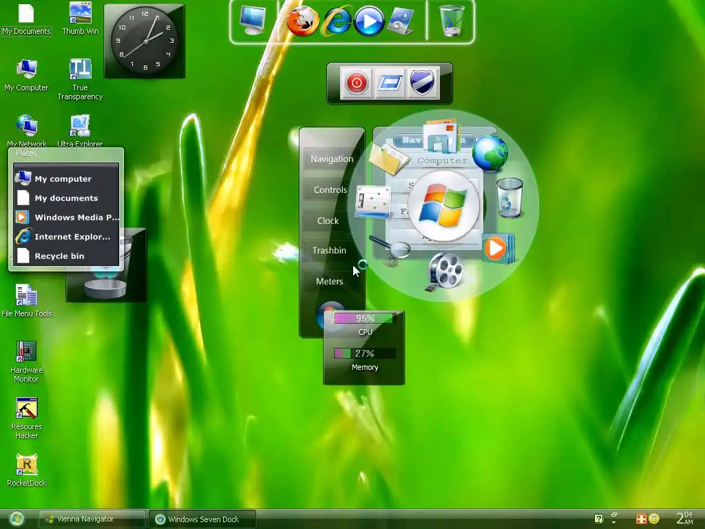Select Navigation in Vienna sidebar
Viewport: 705px width, 529px height.
[332, 159]
